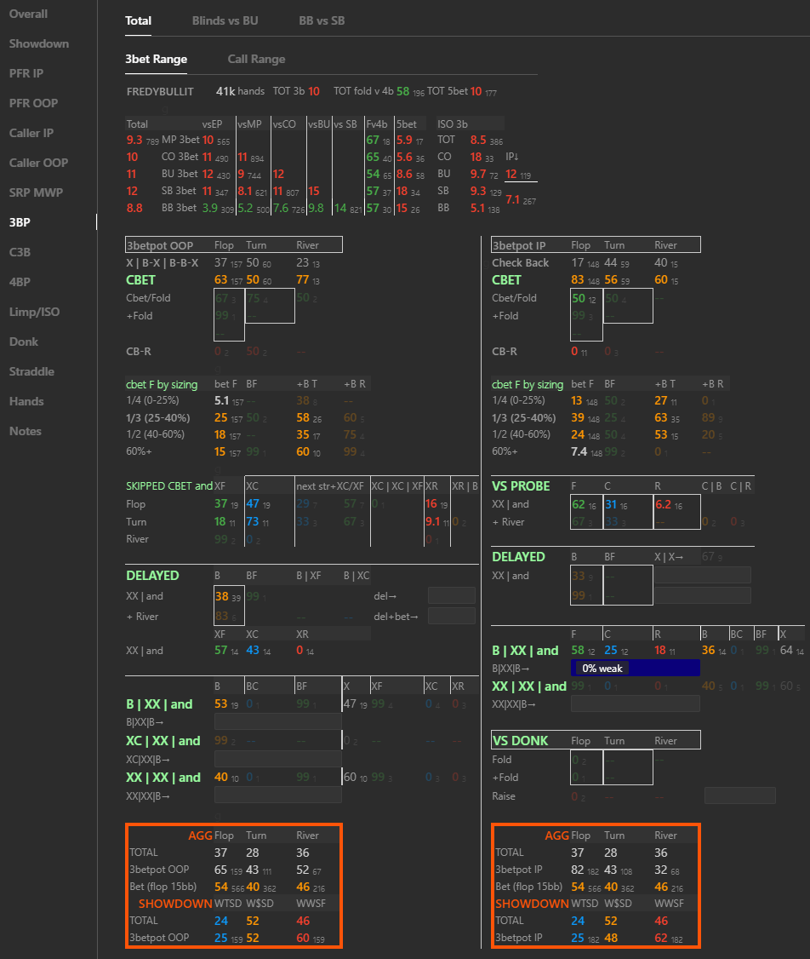Select PFR OOP in the sidebar
This screenshot has height=959, width=810.
(x=33, y=103)
